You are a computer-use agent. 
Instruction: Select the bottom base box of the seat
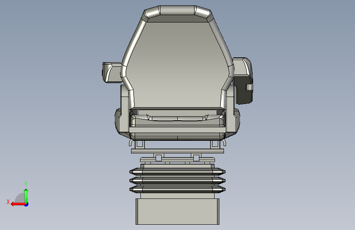[x=178, y=212]
